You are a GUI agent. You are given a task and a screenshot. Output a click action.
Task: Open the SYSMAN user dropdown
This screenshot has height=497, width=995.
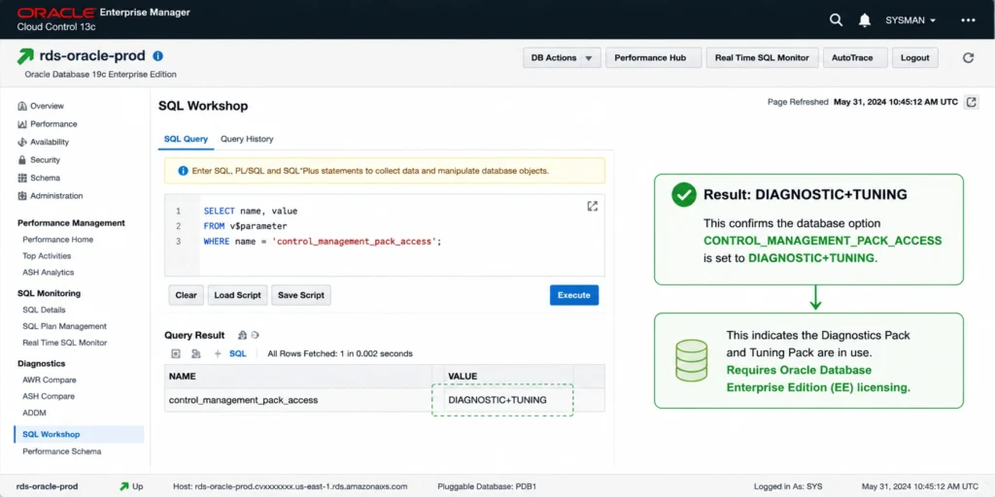(910, 20)
